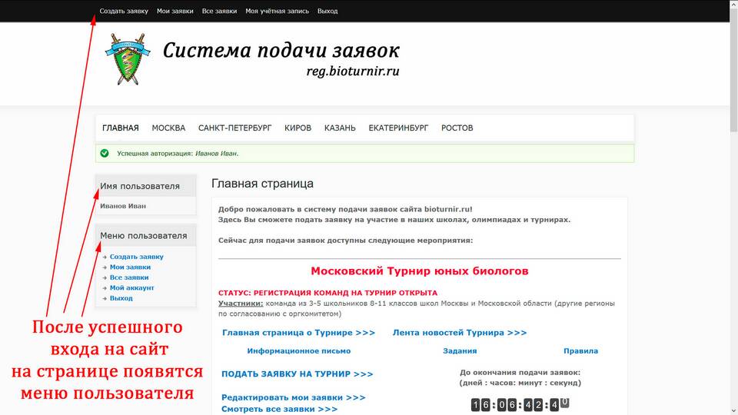738x415 pixels.
Task: Click 'Выход' in the user menu sidebar
Action: coord(121,298)
